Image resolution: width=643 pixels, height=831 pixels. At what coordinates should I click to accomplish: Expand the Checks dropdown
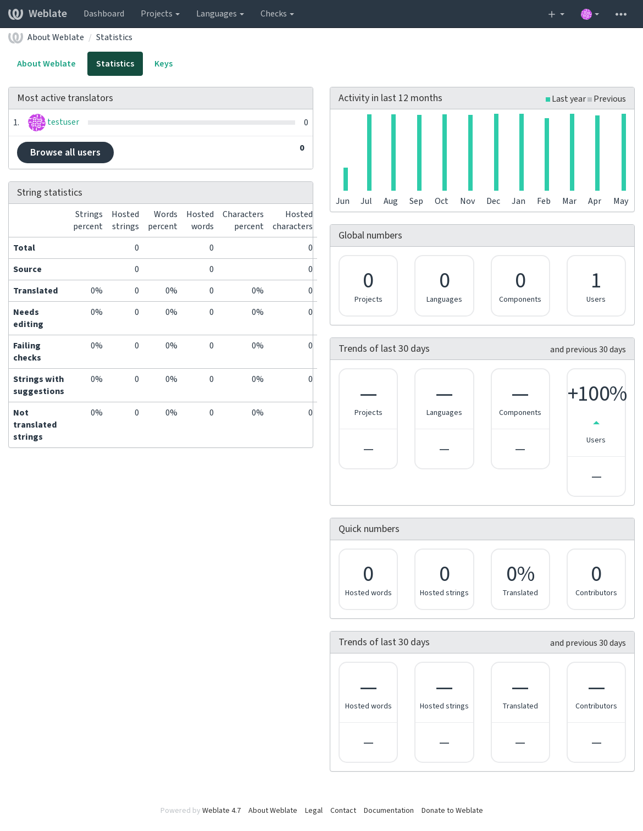coord(277,14)
